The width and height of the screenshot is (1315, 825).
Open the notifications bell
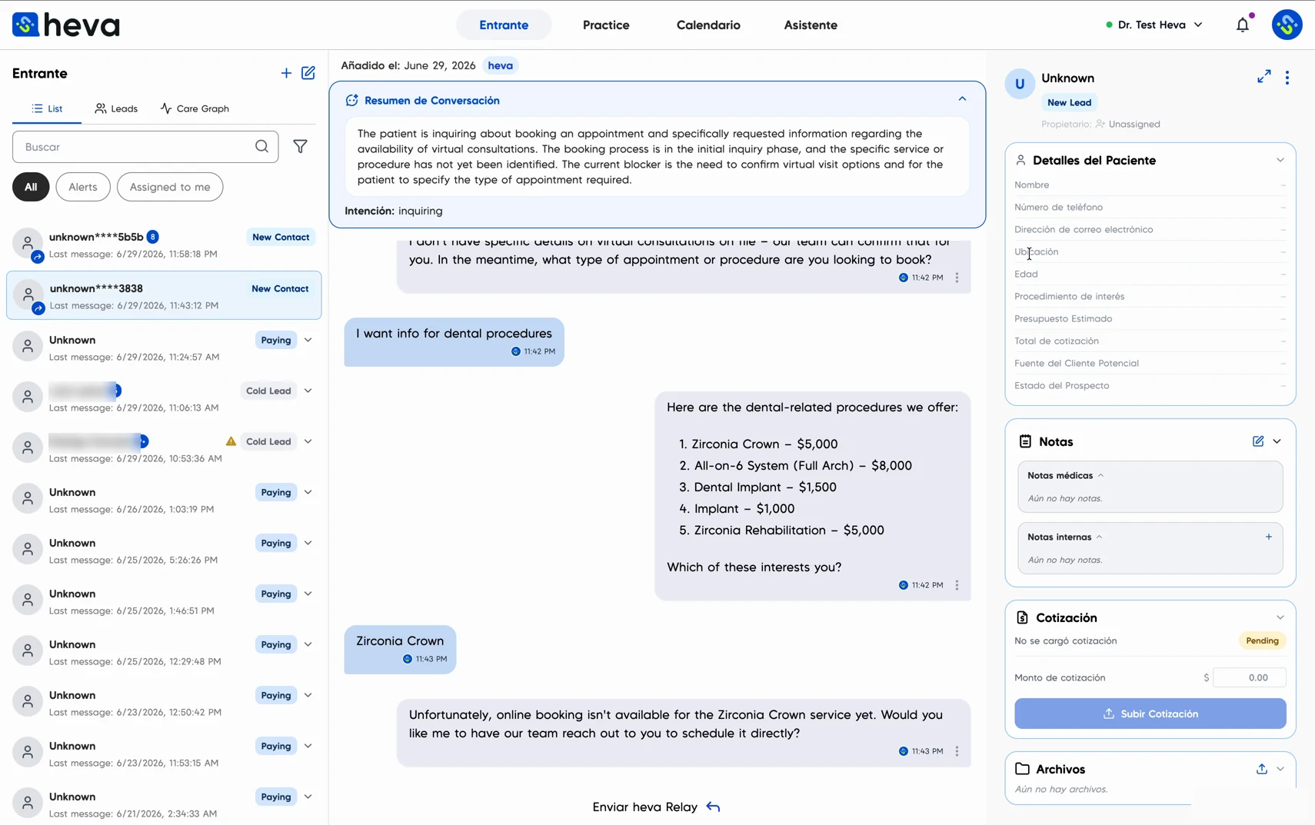(1243, 25)
